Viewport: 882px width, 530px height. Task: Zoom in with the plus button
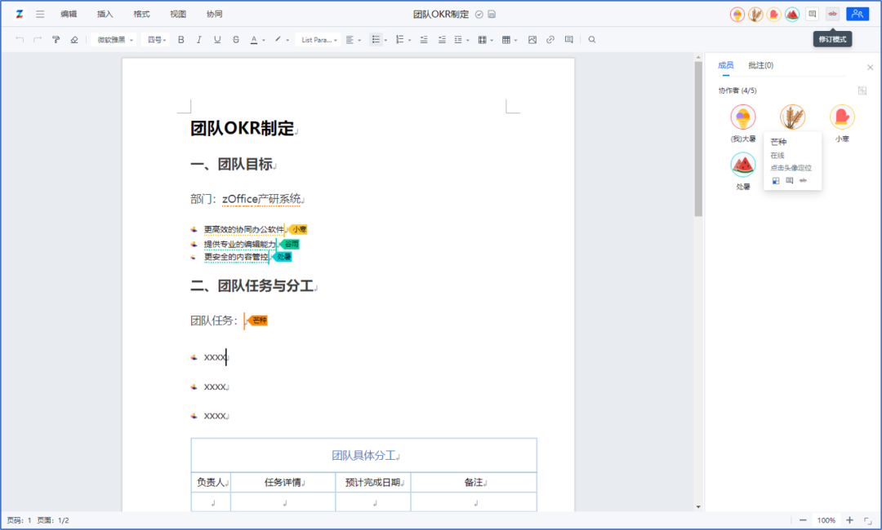(x=849, y=520)
